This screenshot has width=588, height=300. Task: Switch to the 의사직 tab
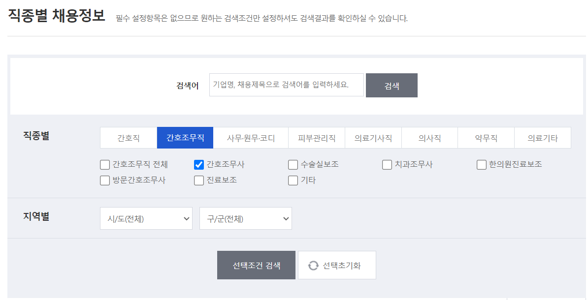click(429, 138)
